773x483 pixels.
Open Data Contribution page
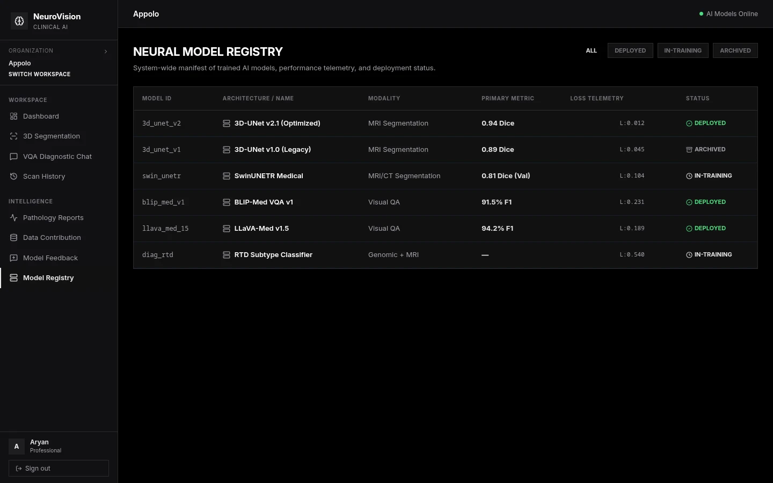pos(59,238)
